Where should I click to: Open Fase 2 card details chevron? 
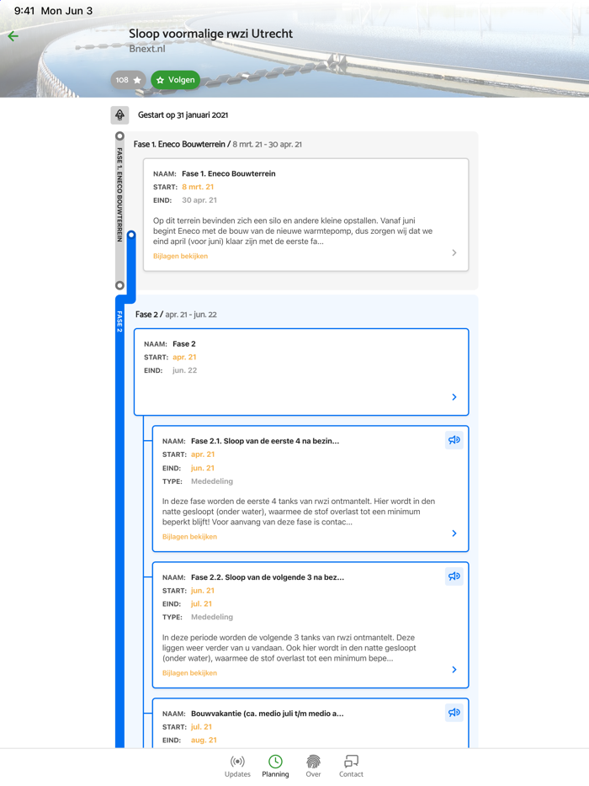pyautogui.click(x=454, y=397)
